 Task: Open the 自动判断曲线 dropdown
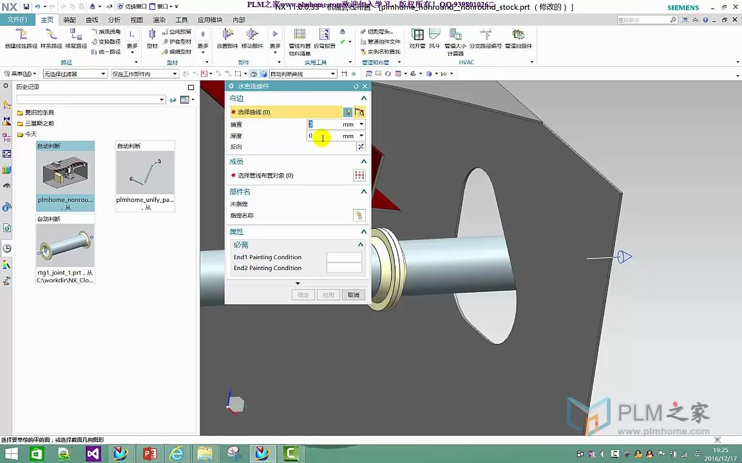303,74
